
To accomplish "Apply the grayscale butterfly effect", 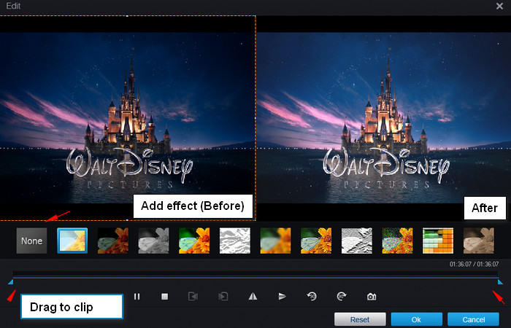I will (153, 241).
